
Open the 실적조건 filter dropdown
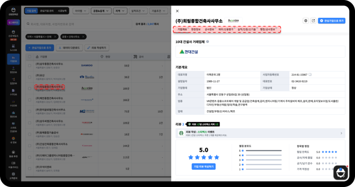pos(138,11)
